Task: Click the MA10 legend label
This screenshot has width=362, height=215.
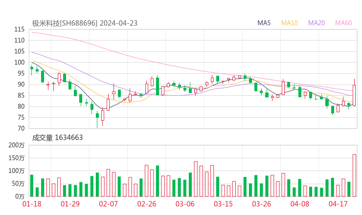Action: (289, 23)
